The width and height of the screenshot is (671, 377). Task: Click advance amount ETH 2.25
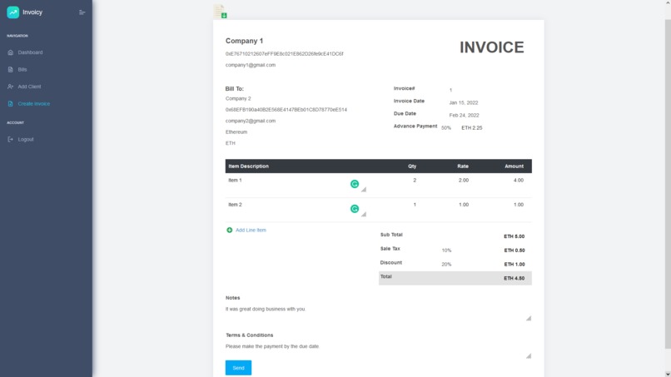click(x=471, y=128)
